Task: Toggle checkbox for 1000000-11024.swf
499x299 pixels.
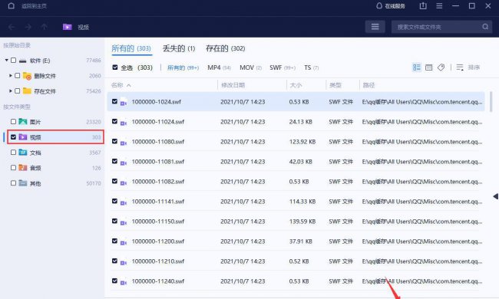Action: pos(114,121)
